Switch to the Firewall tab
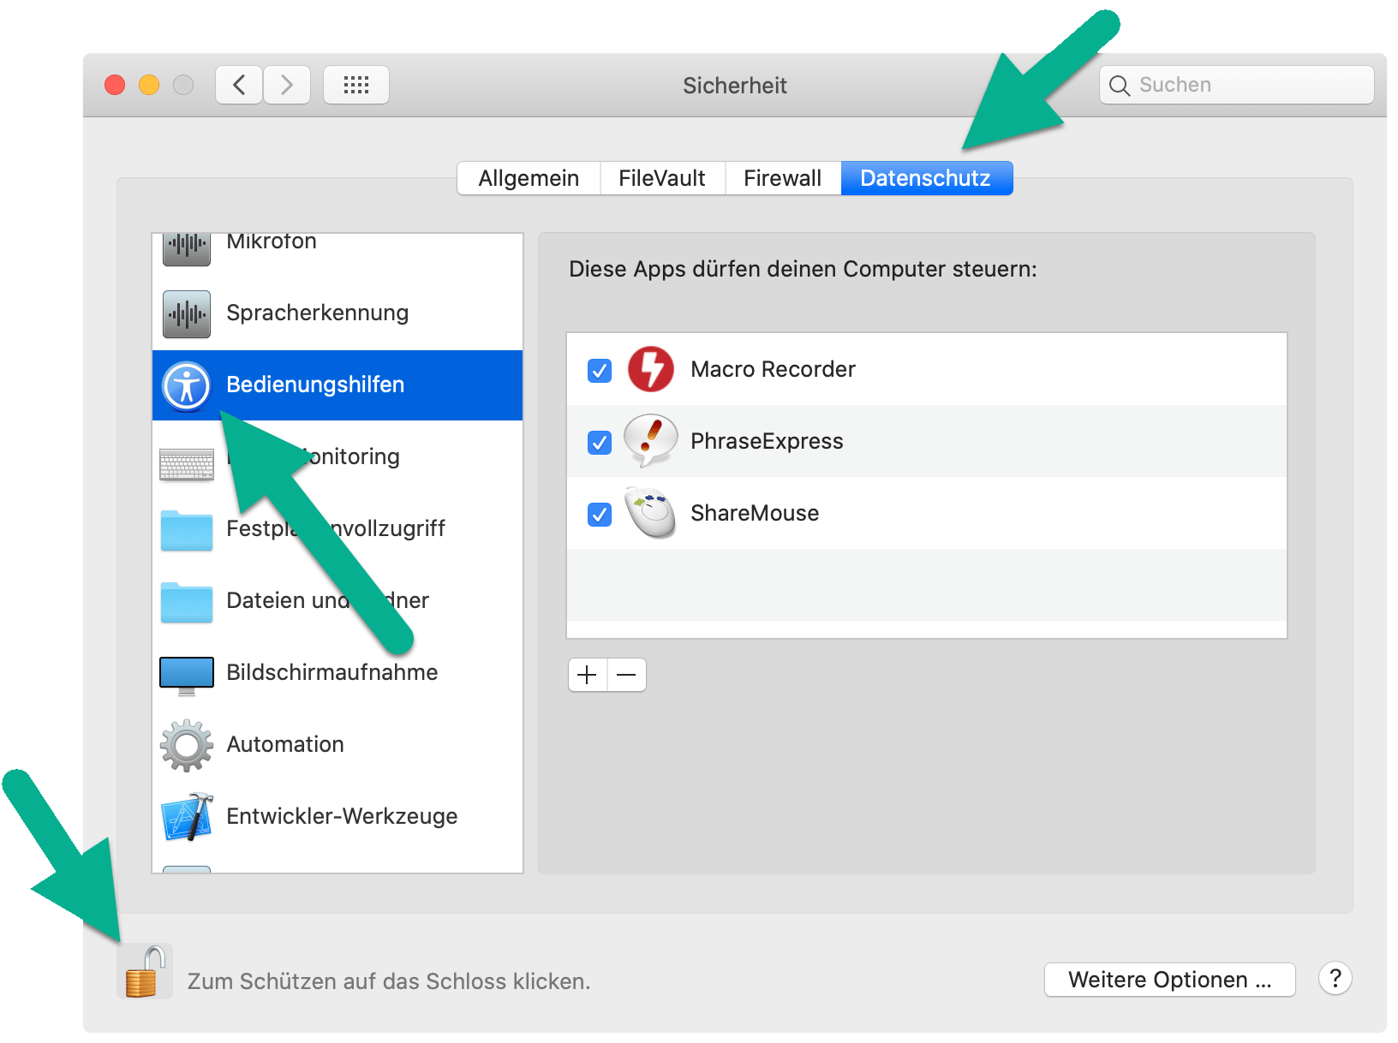Image resolution: width=1398 pixels, height=1043 pixels. pyautogui.click(x=782, y=178)
